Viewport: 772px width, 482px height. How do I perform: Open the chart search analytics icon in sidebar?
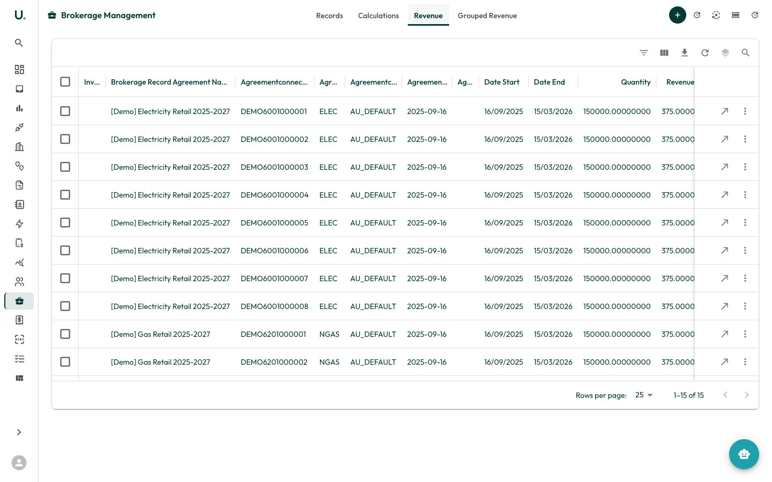click(19, 262)
